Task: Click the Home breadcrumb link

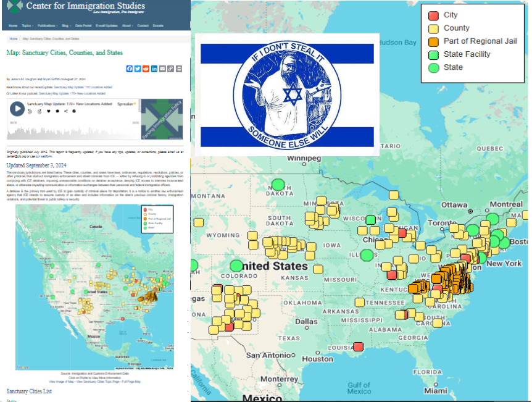Action: (x=13, y=39)
